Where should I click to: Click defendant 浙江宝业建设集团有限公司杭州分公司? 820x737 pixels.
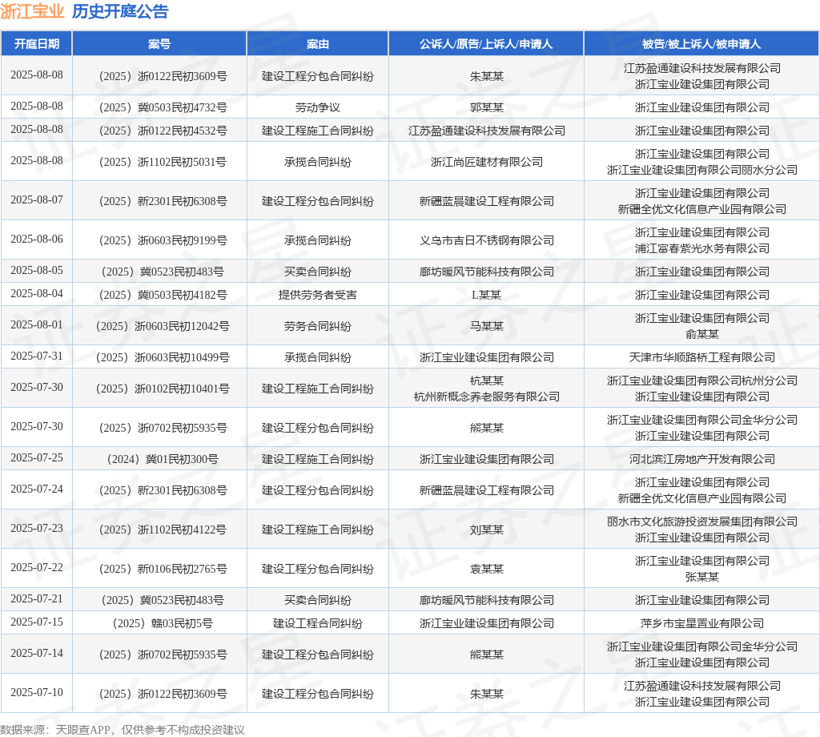pos(701,381)
